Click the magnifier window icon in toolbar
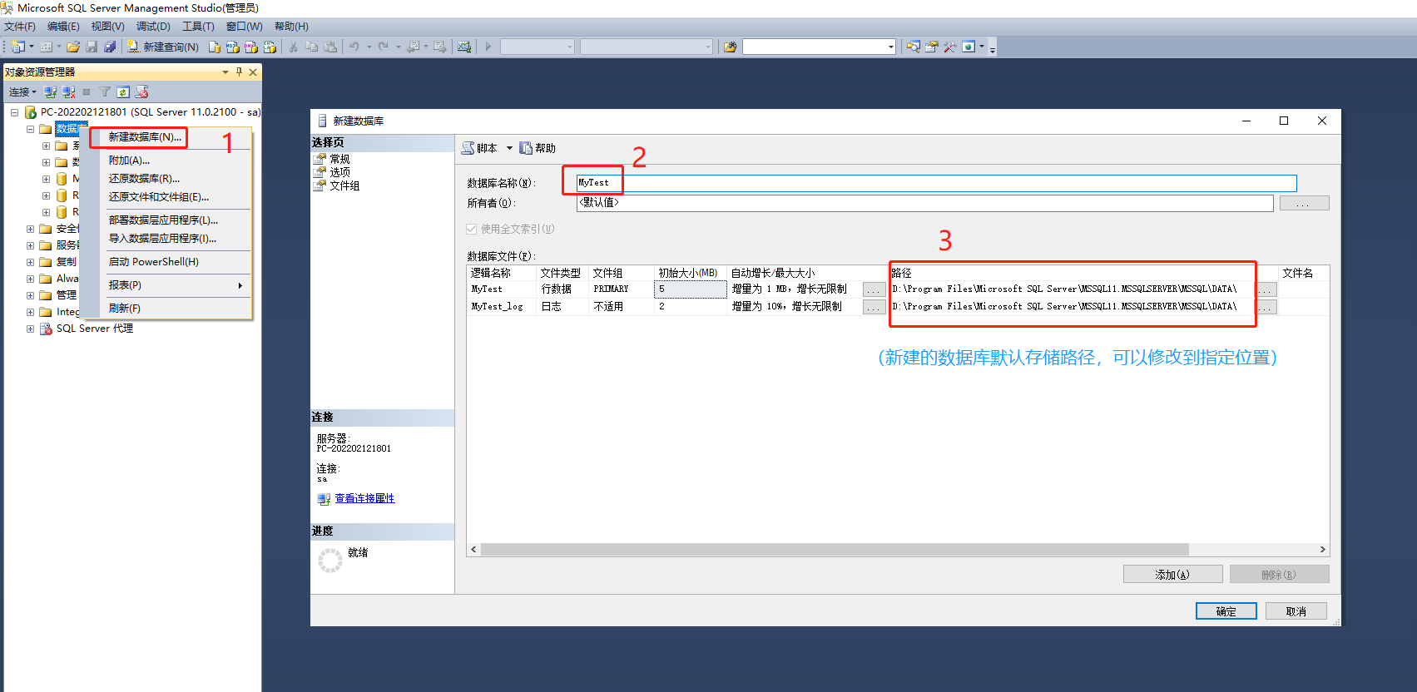1417x692 pixels. click(913, 47)
